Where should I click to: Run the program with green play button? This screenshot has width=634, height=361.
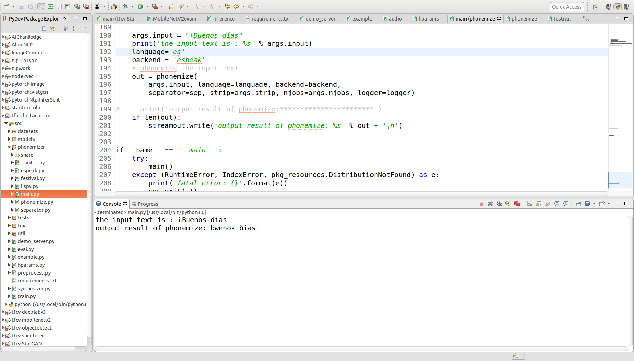click(140, 6)
